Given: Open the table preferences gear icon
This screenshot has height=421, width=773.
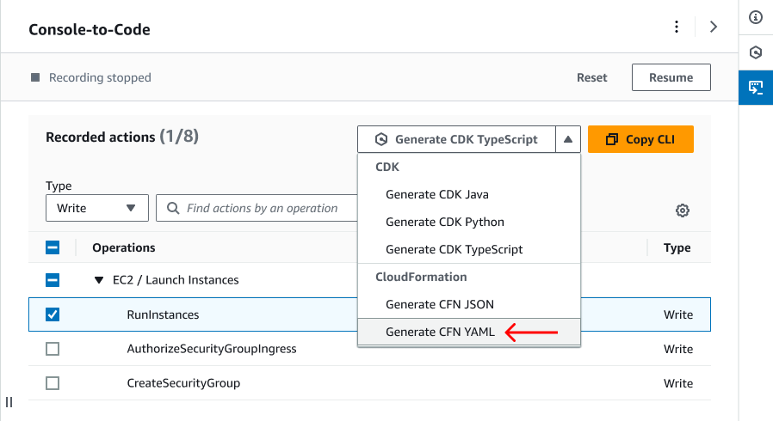Looking at the screenshot, I should click(683, 210).
